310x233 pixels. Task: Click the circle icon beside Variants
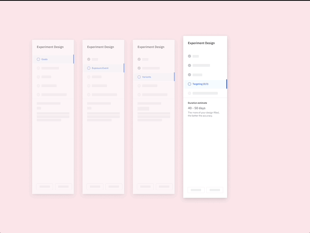[139, 77]
